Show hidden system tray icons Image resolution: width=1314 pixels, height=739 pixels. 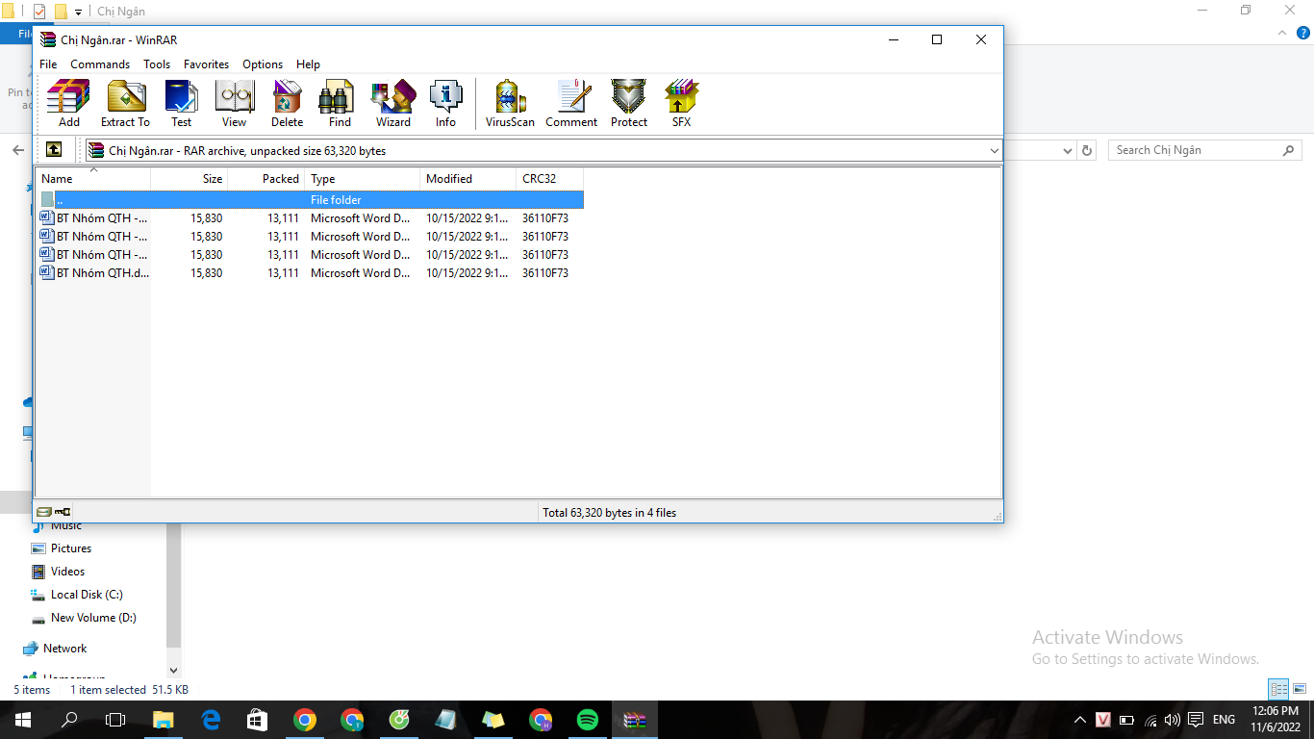1079,720
